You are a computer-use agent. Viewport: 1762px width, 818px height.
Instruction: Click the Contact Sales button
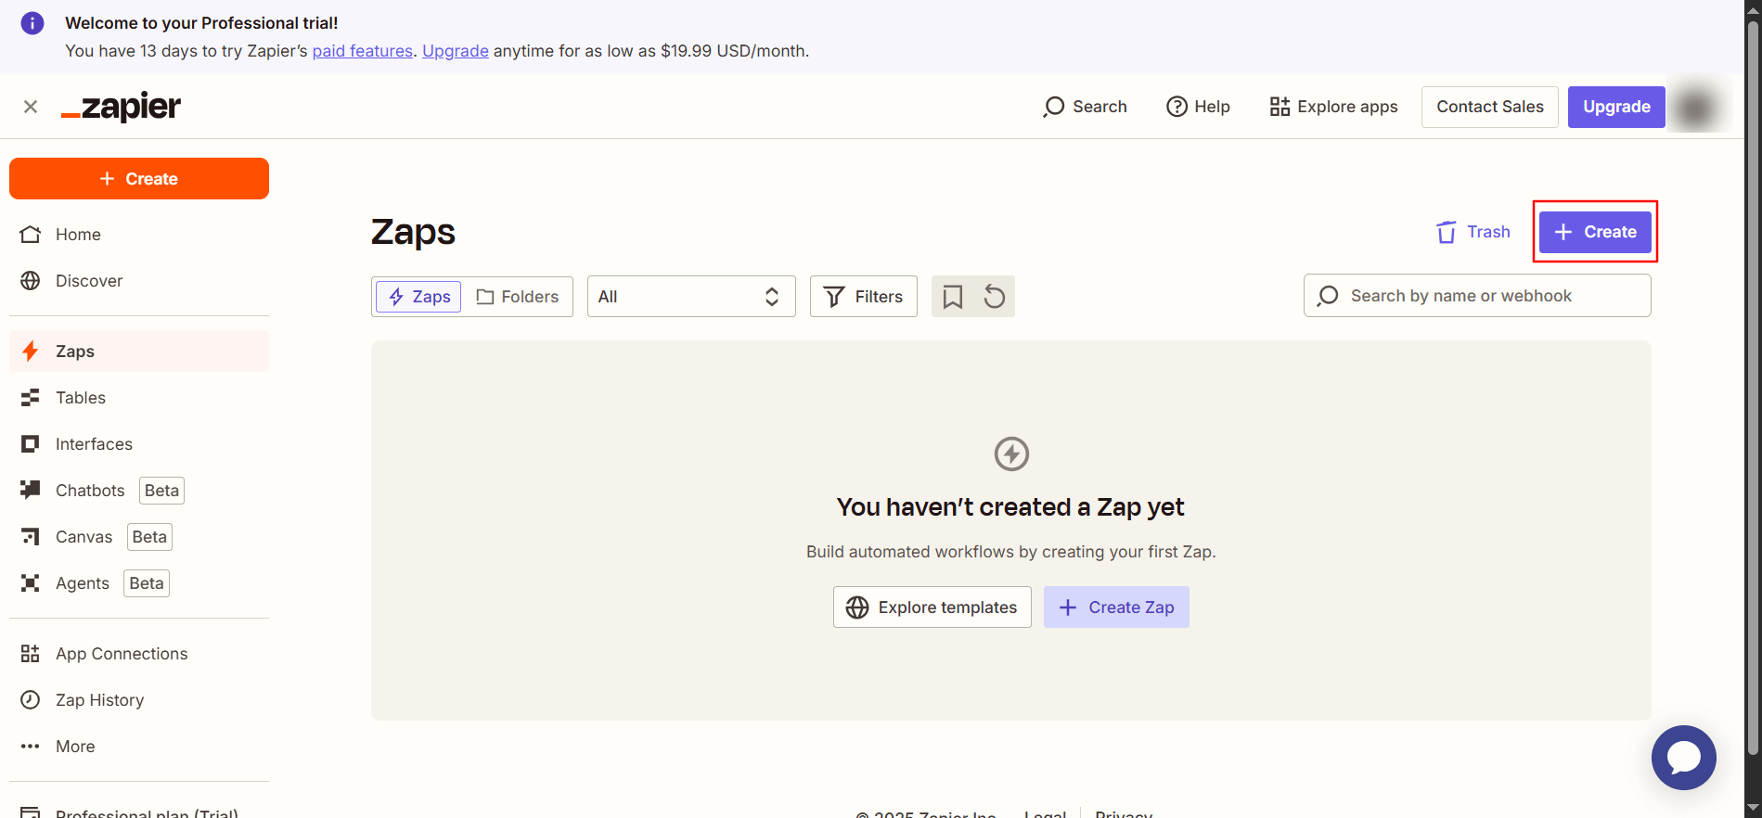point(1490,107)
